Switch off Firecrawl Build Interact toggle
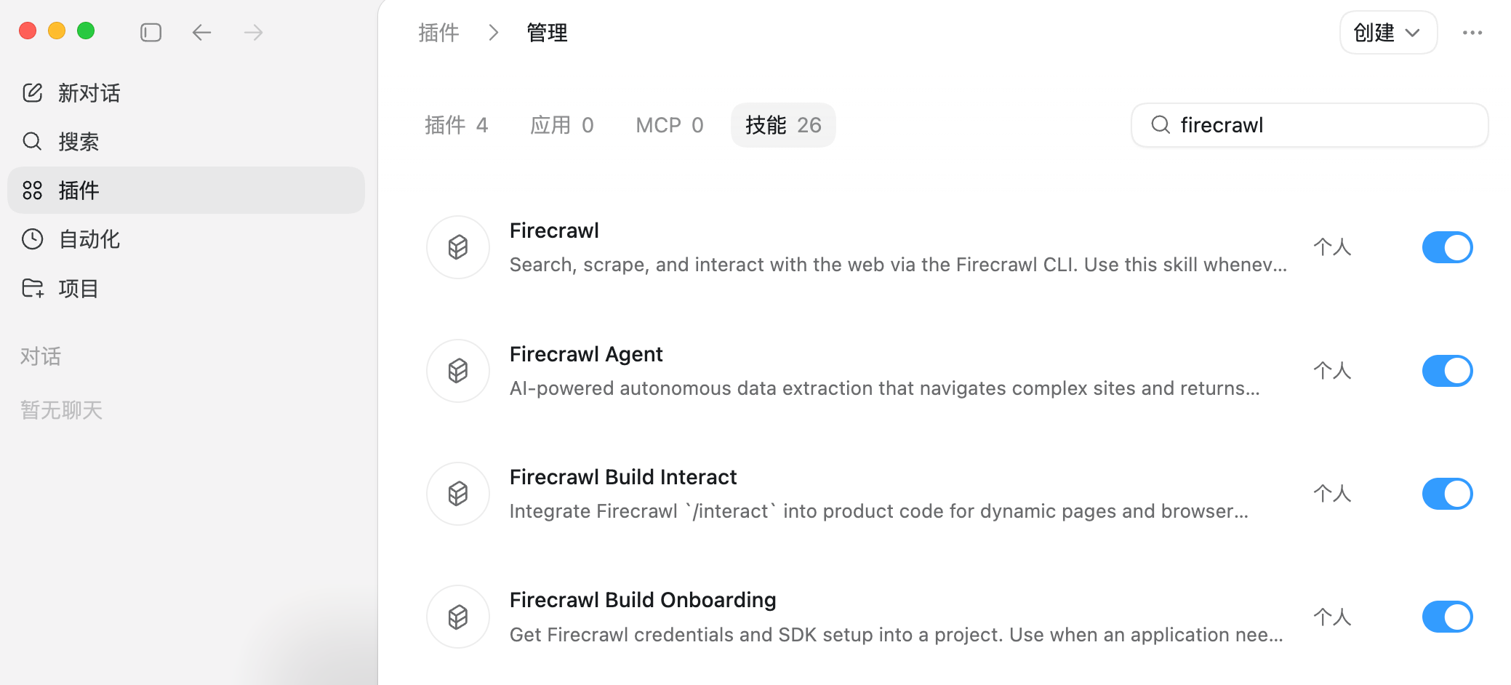The height and width of the screenshot is (685, 1511). (x=1447, y=494)
